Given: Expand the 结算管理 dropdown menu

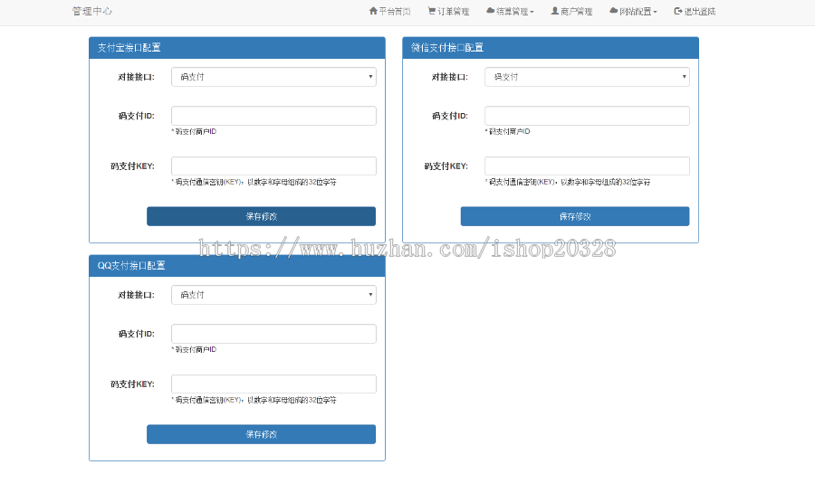Looking at the screenshot, I should click(x=510, y=12).
